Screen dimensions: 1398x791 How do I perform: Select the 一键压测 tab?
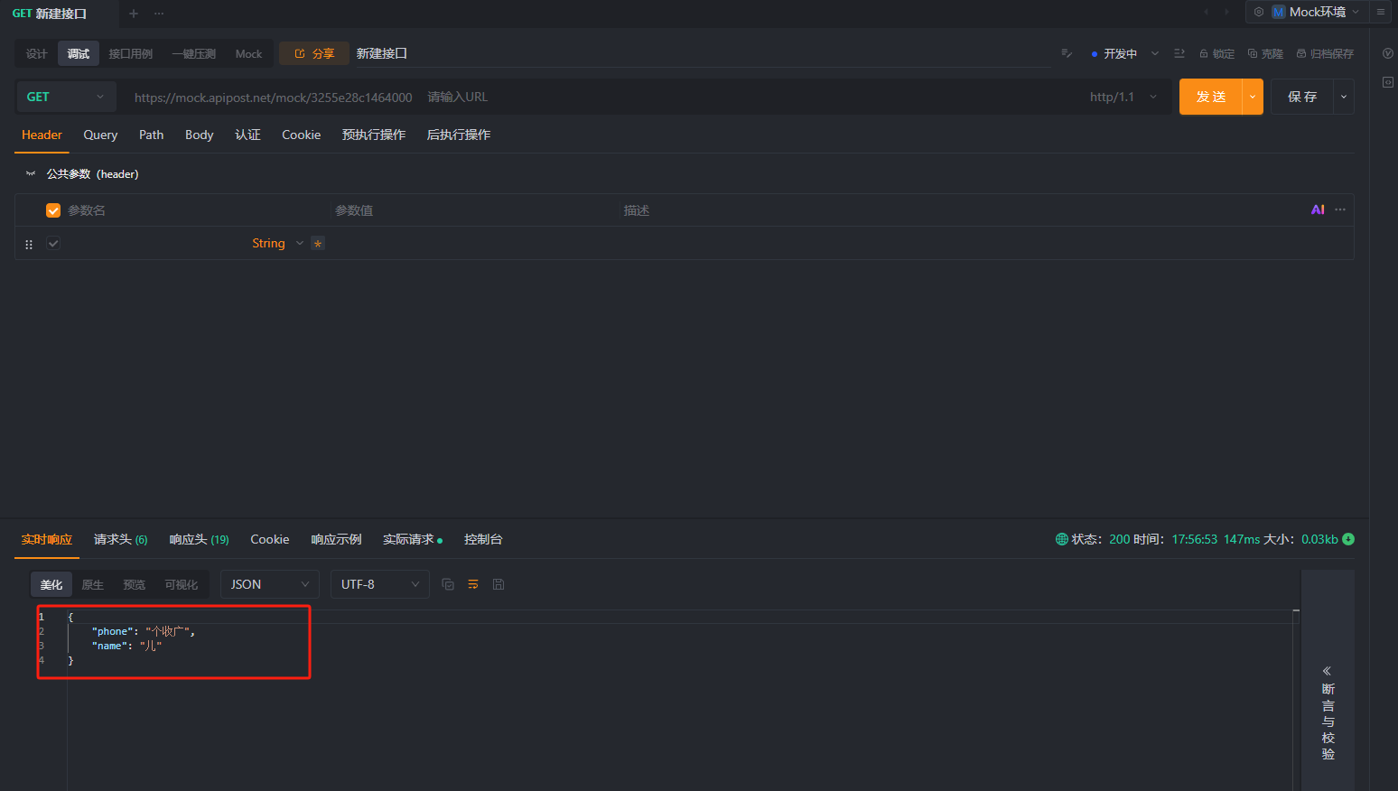[x=194, y=53]
